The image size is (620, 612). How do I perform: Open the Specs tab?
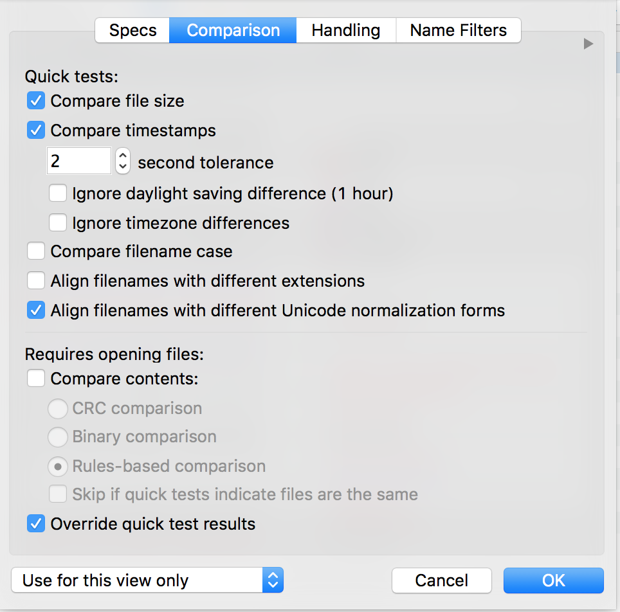[x=132, y=30]
